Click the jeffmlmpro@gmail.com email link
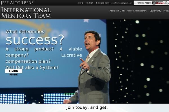The height and width of the screenshot is (112, 169). pyautogui.click(x=123, y=3)
